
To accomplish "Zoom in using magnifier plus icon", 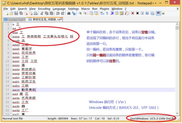I will (x=80, y=13).
